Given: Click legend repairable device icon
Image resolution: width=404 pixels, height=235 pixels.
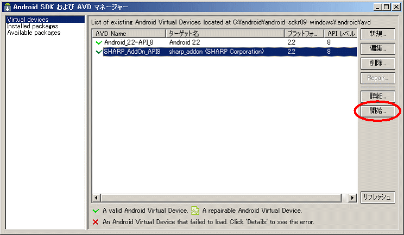Looking at the screenshot, I should tap(195, 211).
